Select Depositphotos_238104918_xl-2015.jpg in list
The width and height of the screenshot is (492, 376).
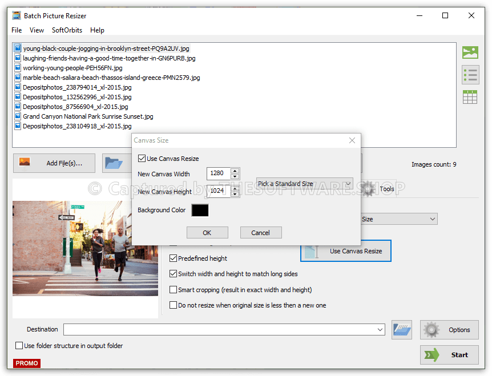click(x=77, y=126)
